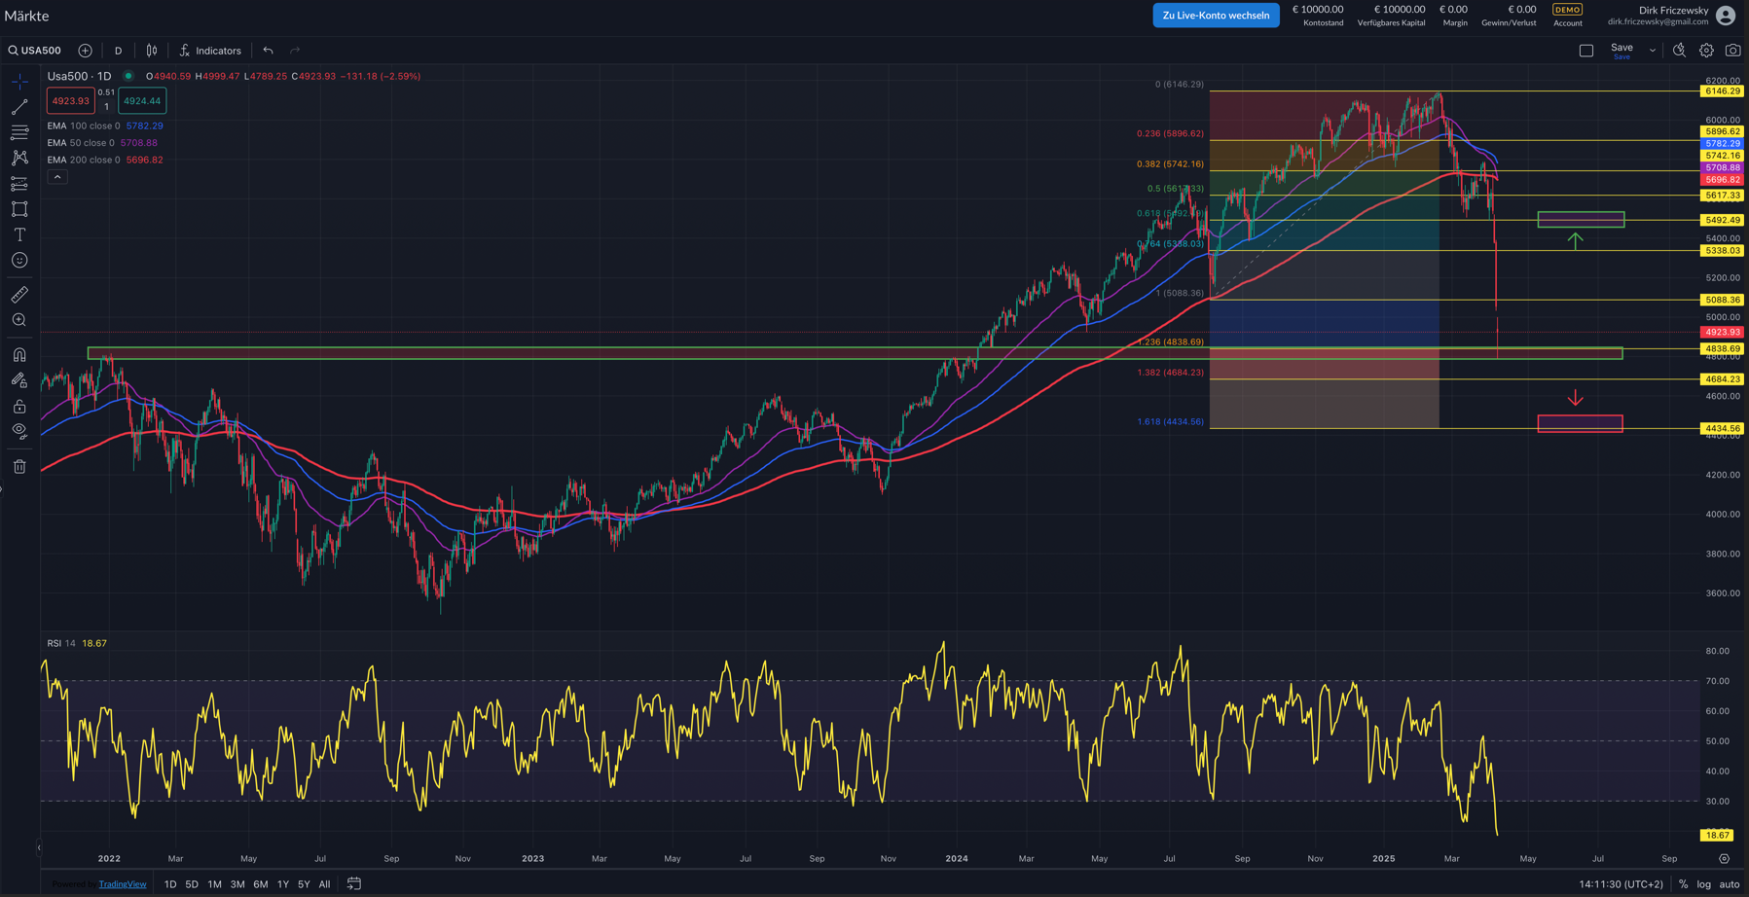Click the zoom in magnifier tool
Screen dimensions: 1749x897
19,320
